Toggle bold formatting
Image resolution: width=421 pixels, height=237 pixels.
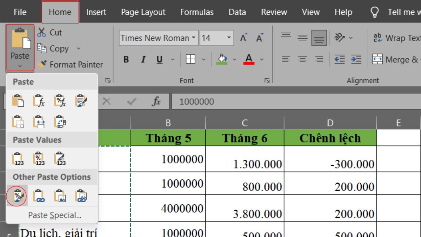(125, 59)
